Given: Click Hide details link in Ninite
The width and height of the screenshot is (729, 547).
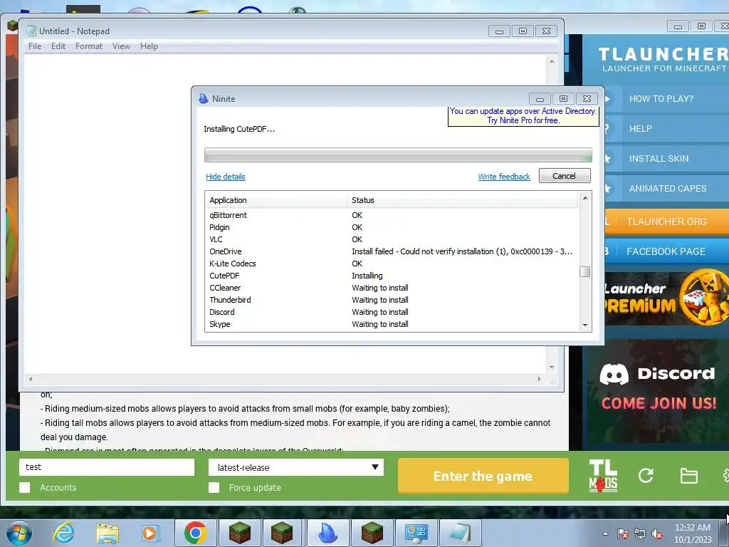Looking at the screenshot, I should (x=226, y=177).
